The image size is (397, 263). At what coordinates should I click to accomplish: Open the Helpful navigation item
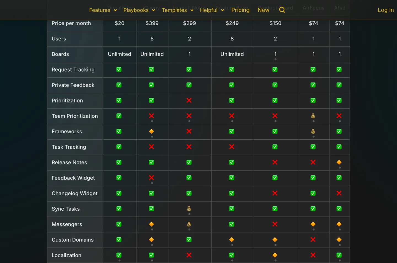tap(209, 10)
